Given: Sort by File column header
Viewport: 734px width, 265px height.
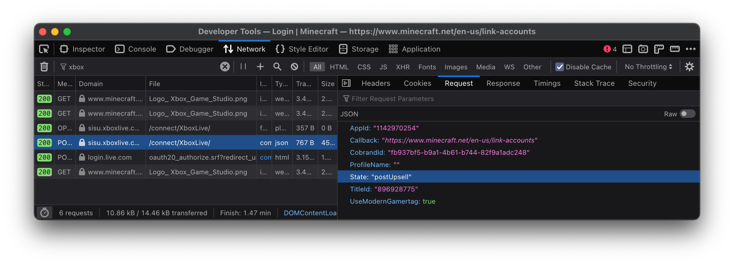Looking at the screenshot, I should click(x=201, y=84).
